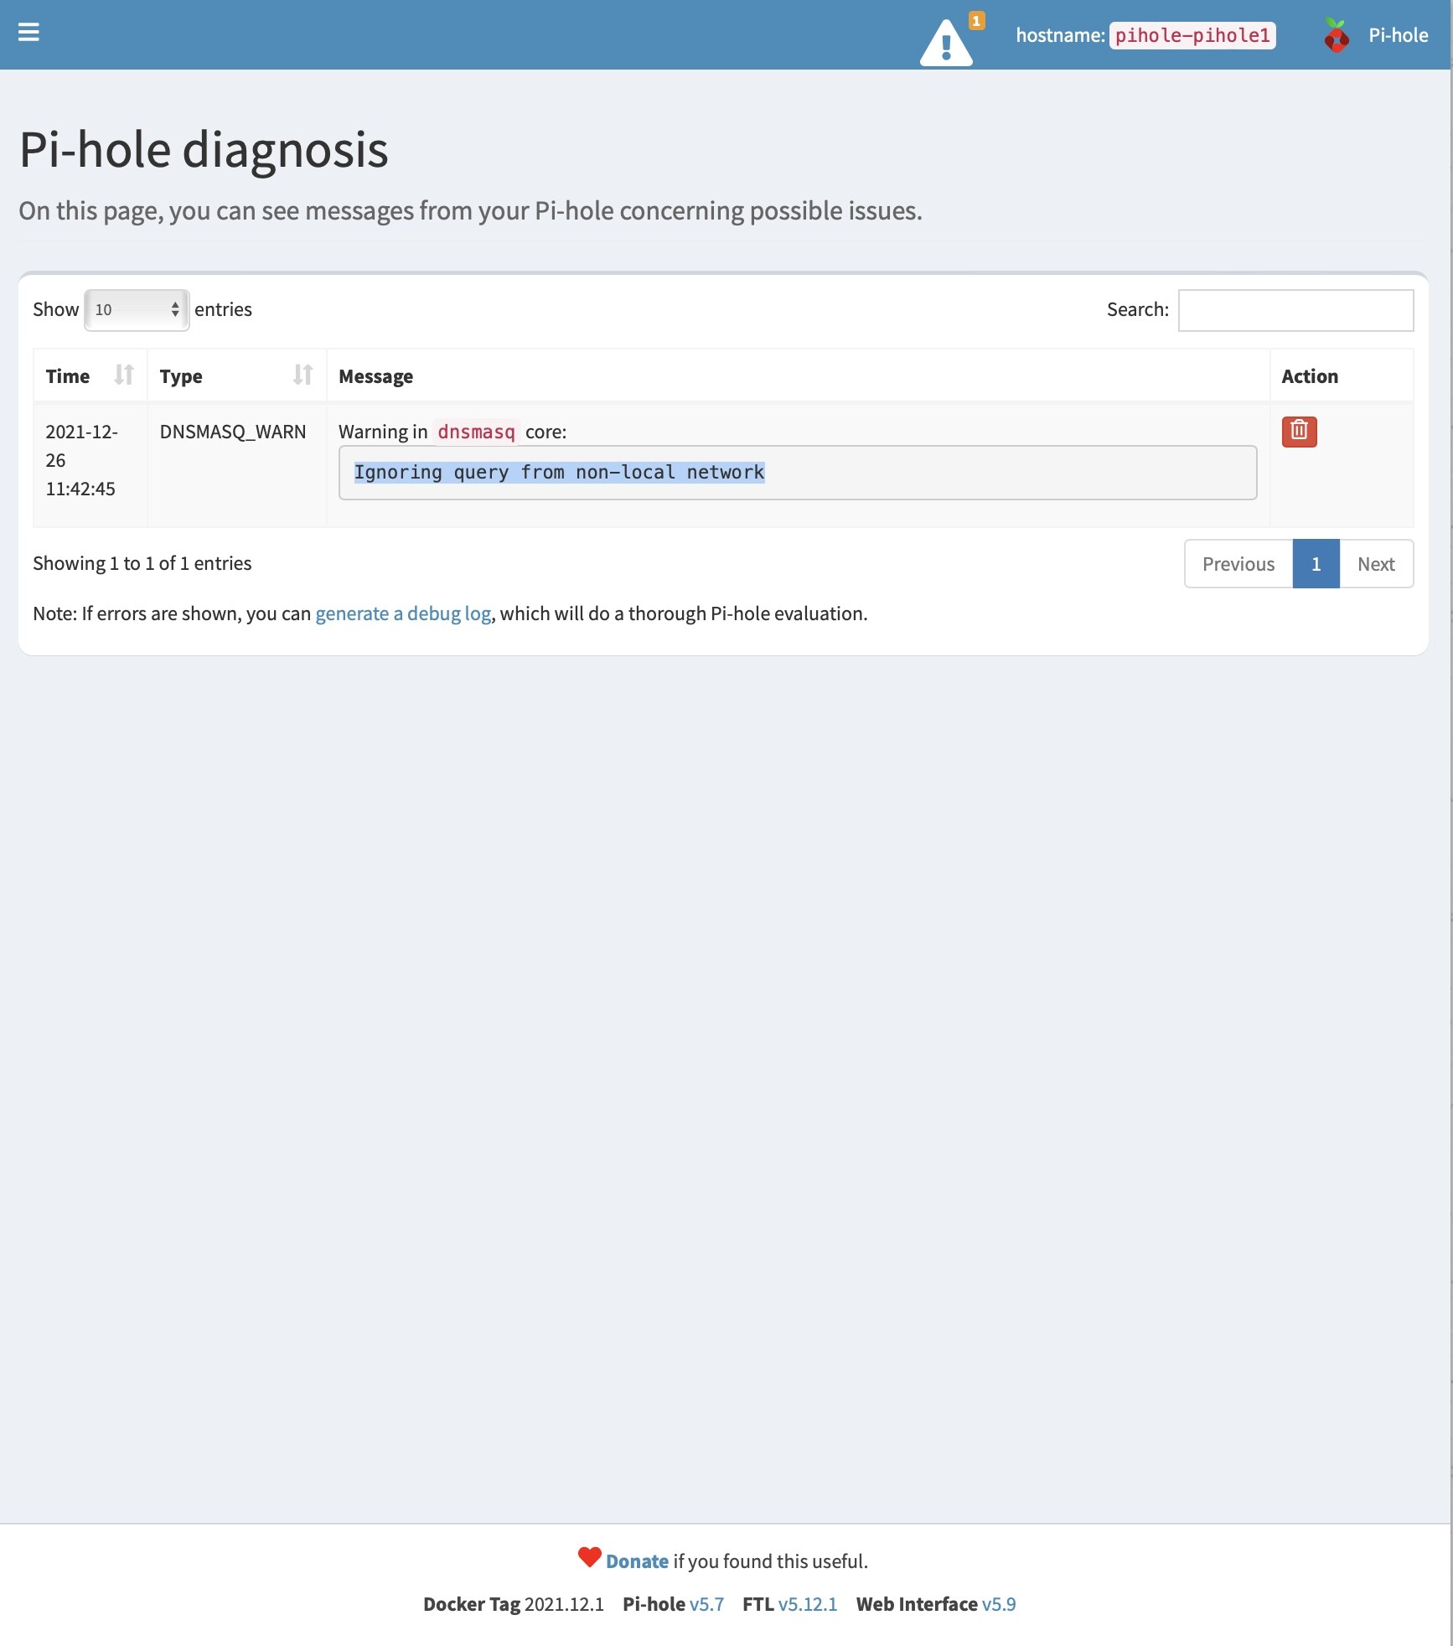Open the hamburger sidebar menu
The width and height of the screenshot is (1453, 1646).
(x=28, y=33)
